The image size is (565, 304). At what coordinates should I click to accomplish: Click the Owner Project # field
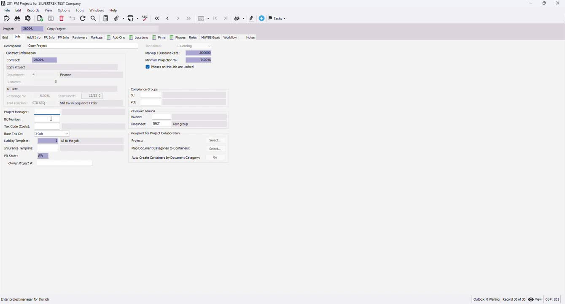65,163
